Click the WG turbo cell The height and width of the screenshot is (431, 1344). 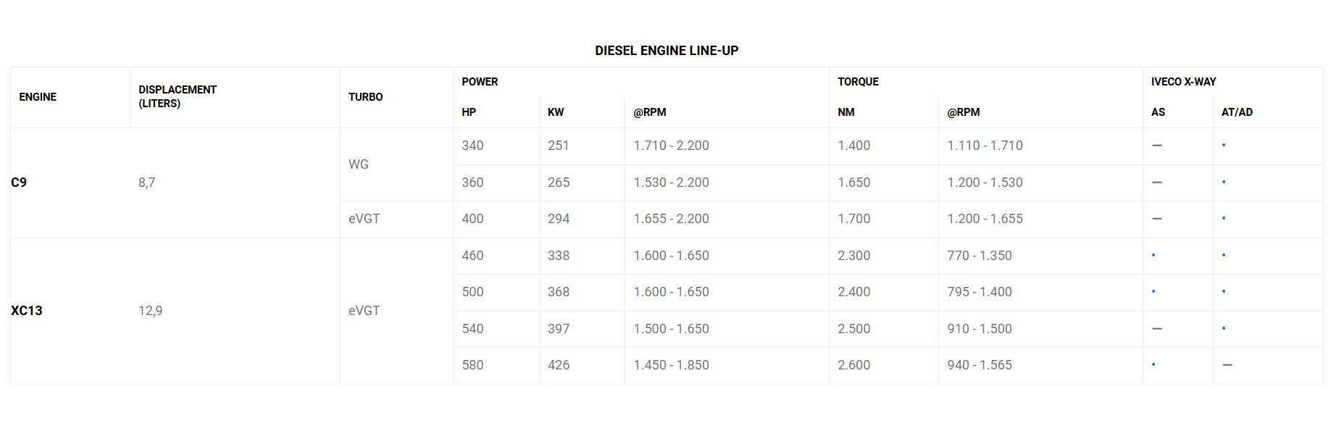[359, 164]
